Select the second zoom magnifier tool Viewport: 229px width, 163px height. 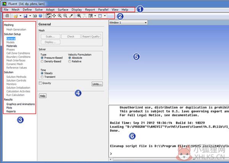[65, 16]
